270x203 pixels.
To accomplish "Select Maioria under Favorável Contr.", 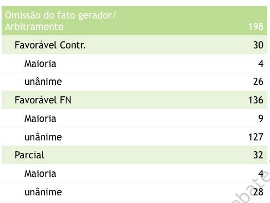I will coord(40,64).
